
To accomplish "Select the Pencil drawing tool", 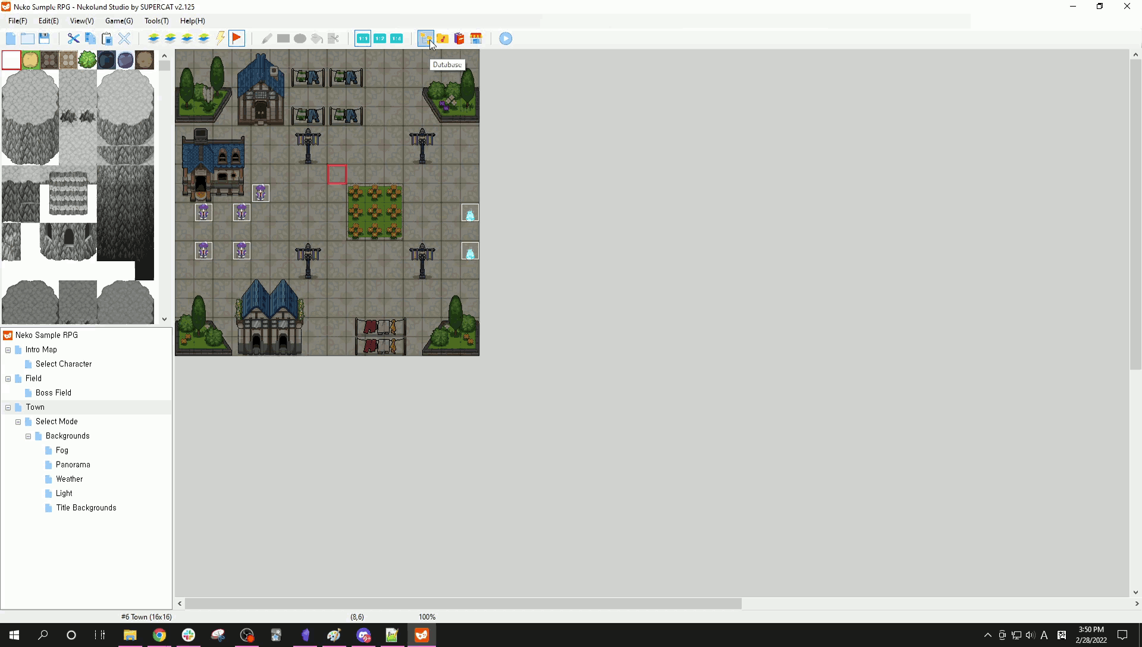I will (x=266, y=39).
